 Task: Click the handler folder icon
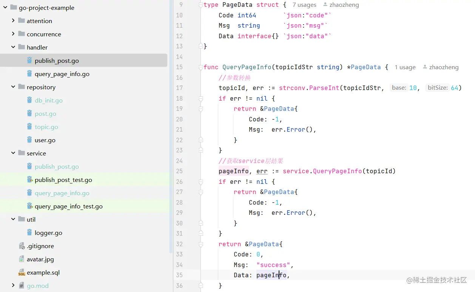tap(21, 47)
